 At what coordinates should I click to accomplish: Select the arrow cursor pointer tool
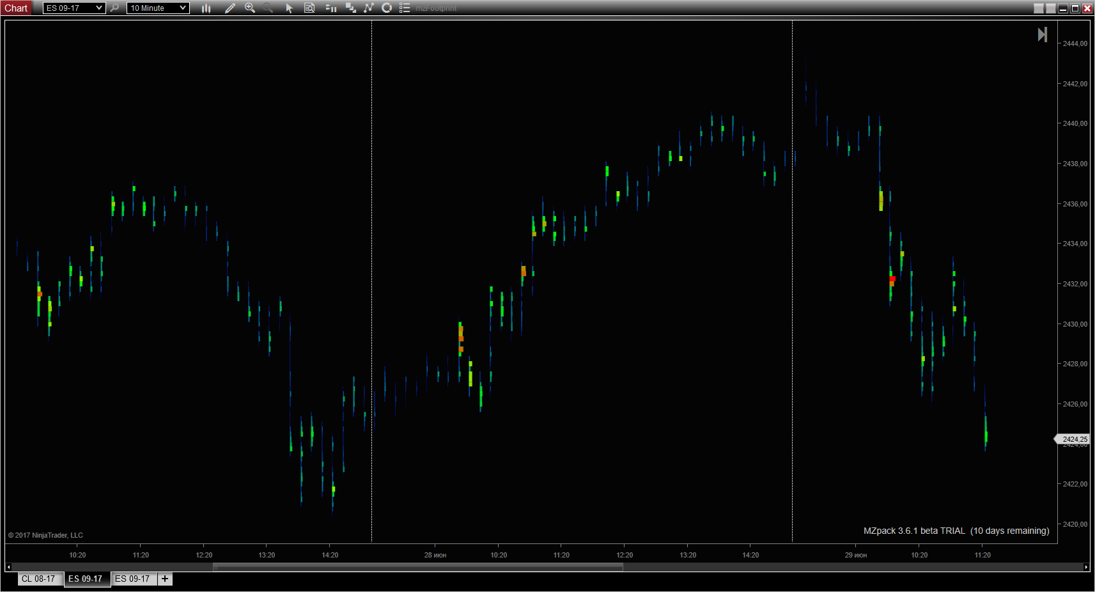(289, 8)
